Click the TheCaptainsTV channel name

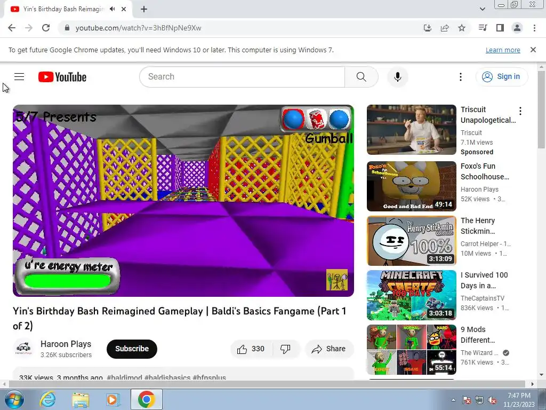coord(482,298)
